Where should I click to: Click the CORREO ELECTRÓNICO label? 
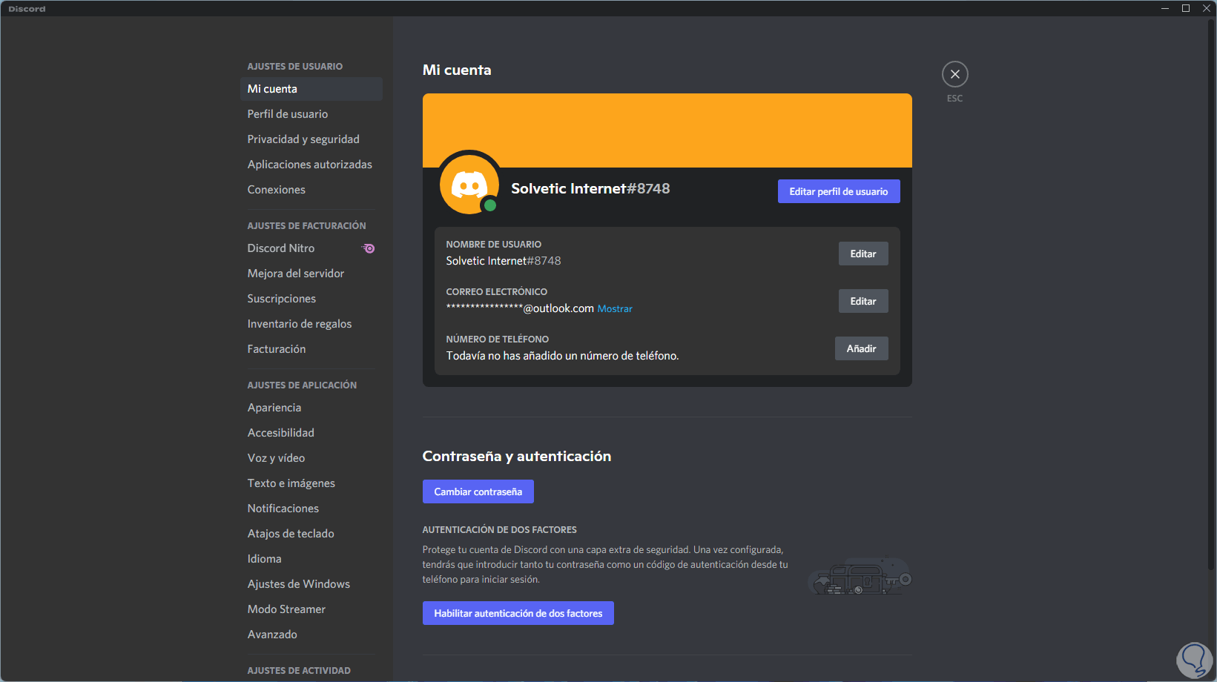(x=497, y=292)
